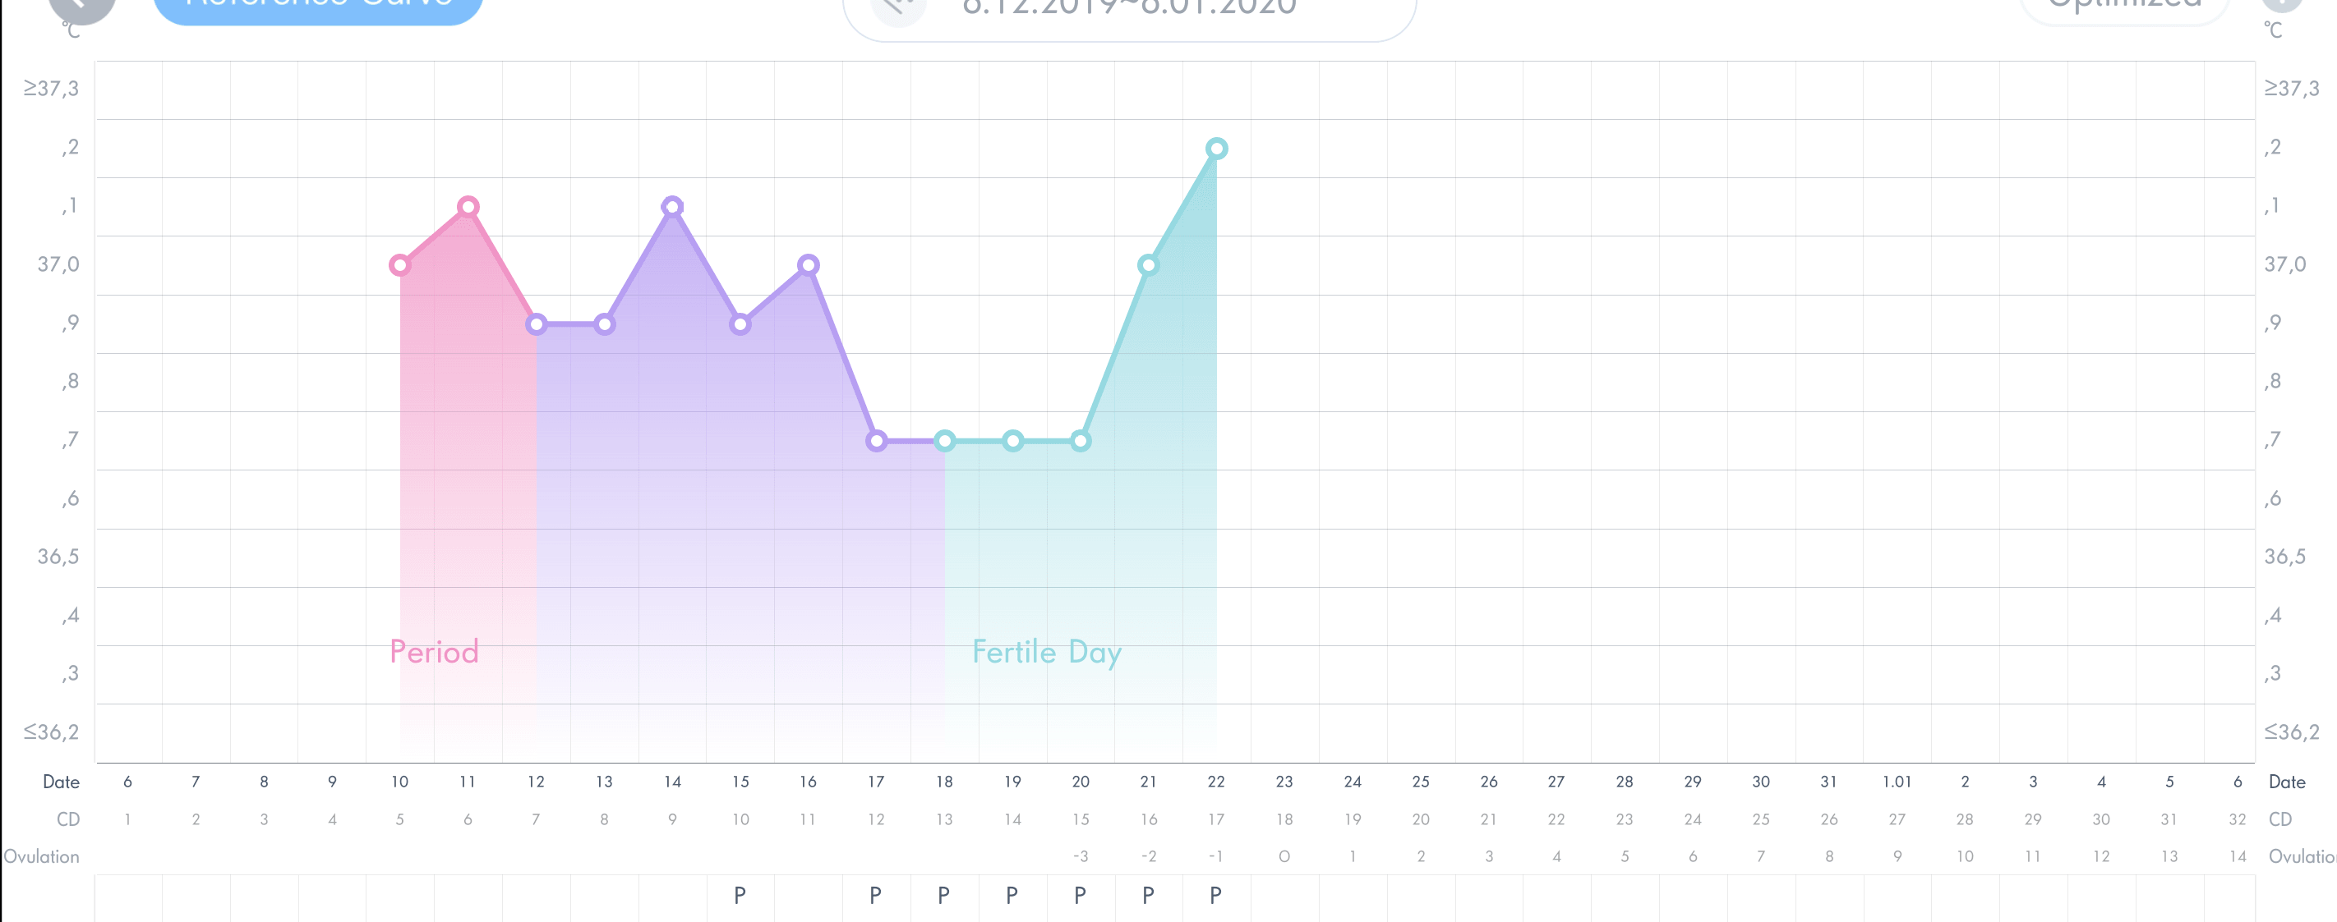Click the P marker under Dec 18
Screen dimensions: 2337x922
point(943,896)
